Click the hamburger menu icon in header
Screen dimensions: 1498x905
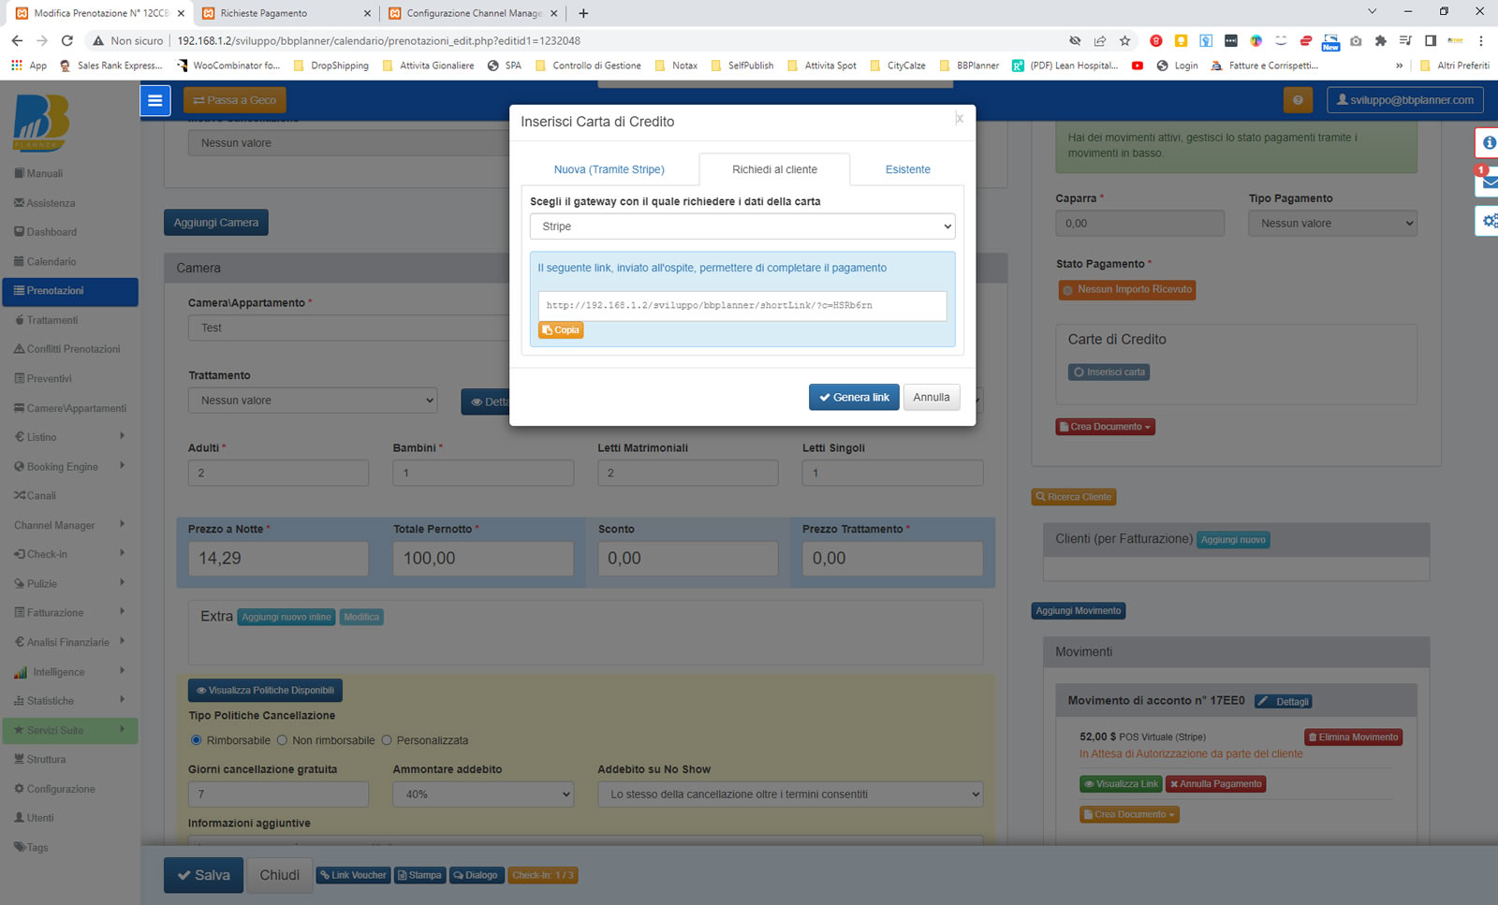click(x=155, y=100)
